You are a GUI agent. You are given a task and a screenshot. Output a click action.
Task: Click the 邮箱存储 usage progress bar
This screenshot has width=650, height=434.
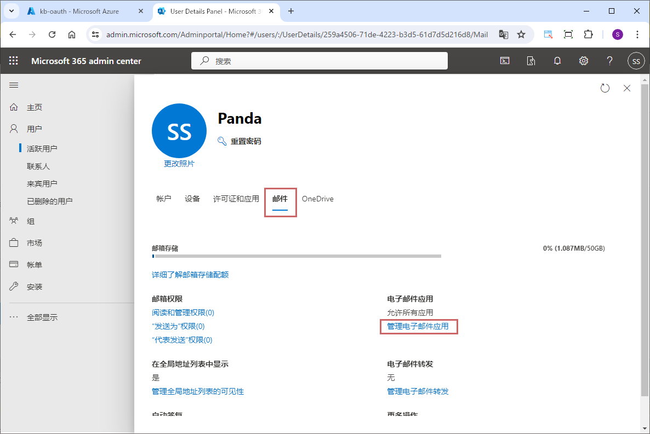(296, 256)
